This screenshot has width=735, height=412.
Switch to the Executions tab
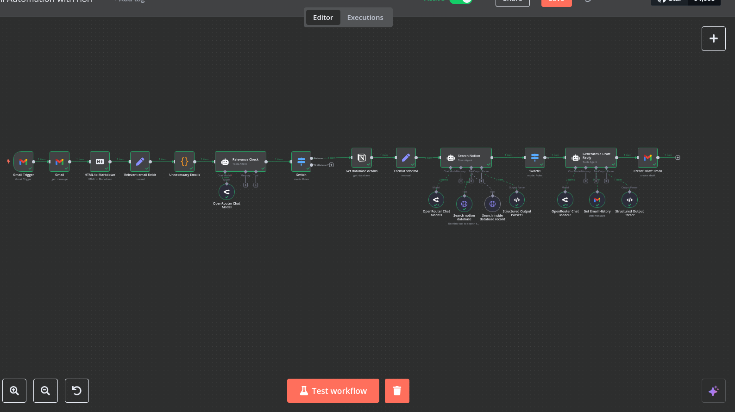pyautogui.click(x=365, y=18)
